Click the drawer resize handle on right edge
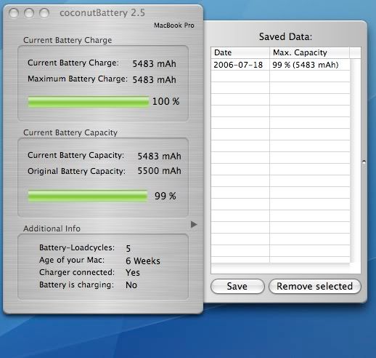 coord(364,162)
